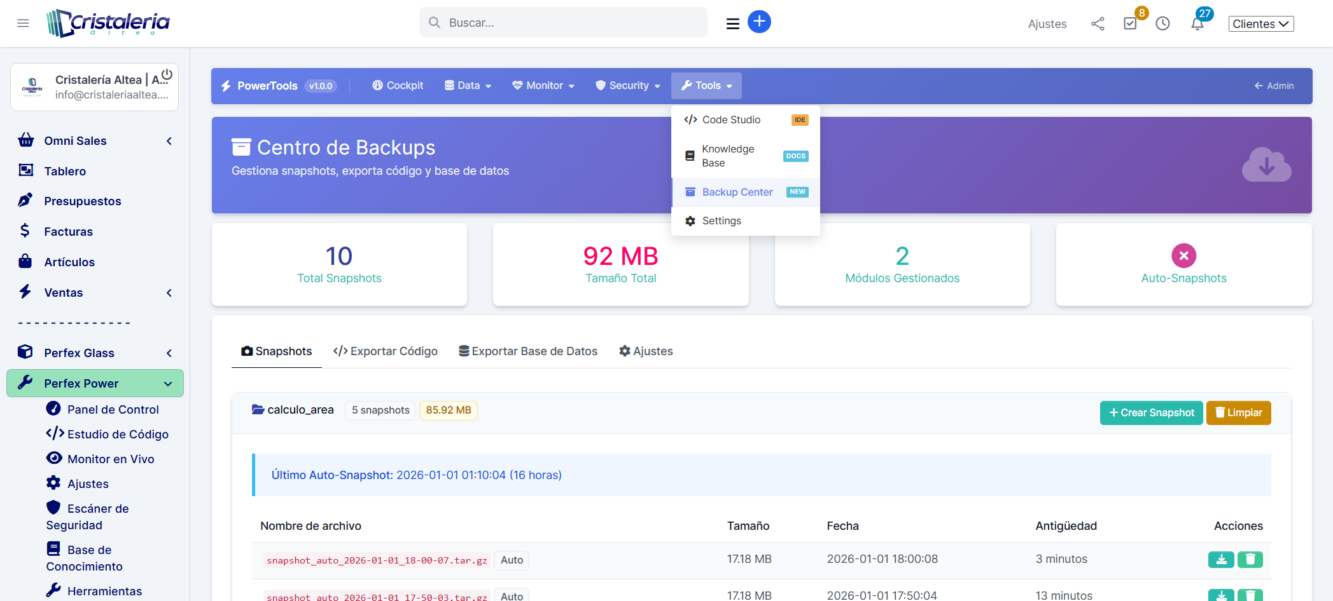Open the tasks checklist icon

(x=1130, y=24)
